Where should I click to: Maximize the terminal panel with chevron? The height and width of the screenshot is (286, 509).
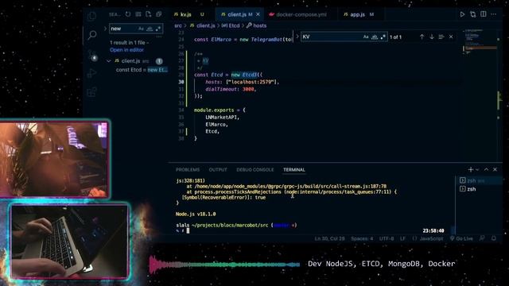(486, 169)
